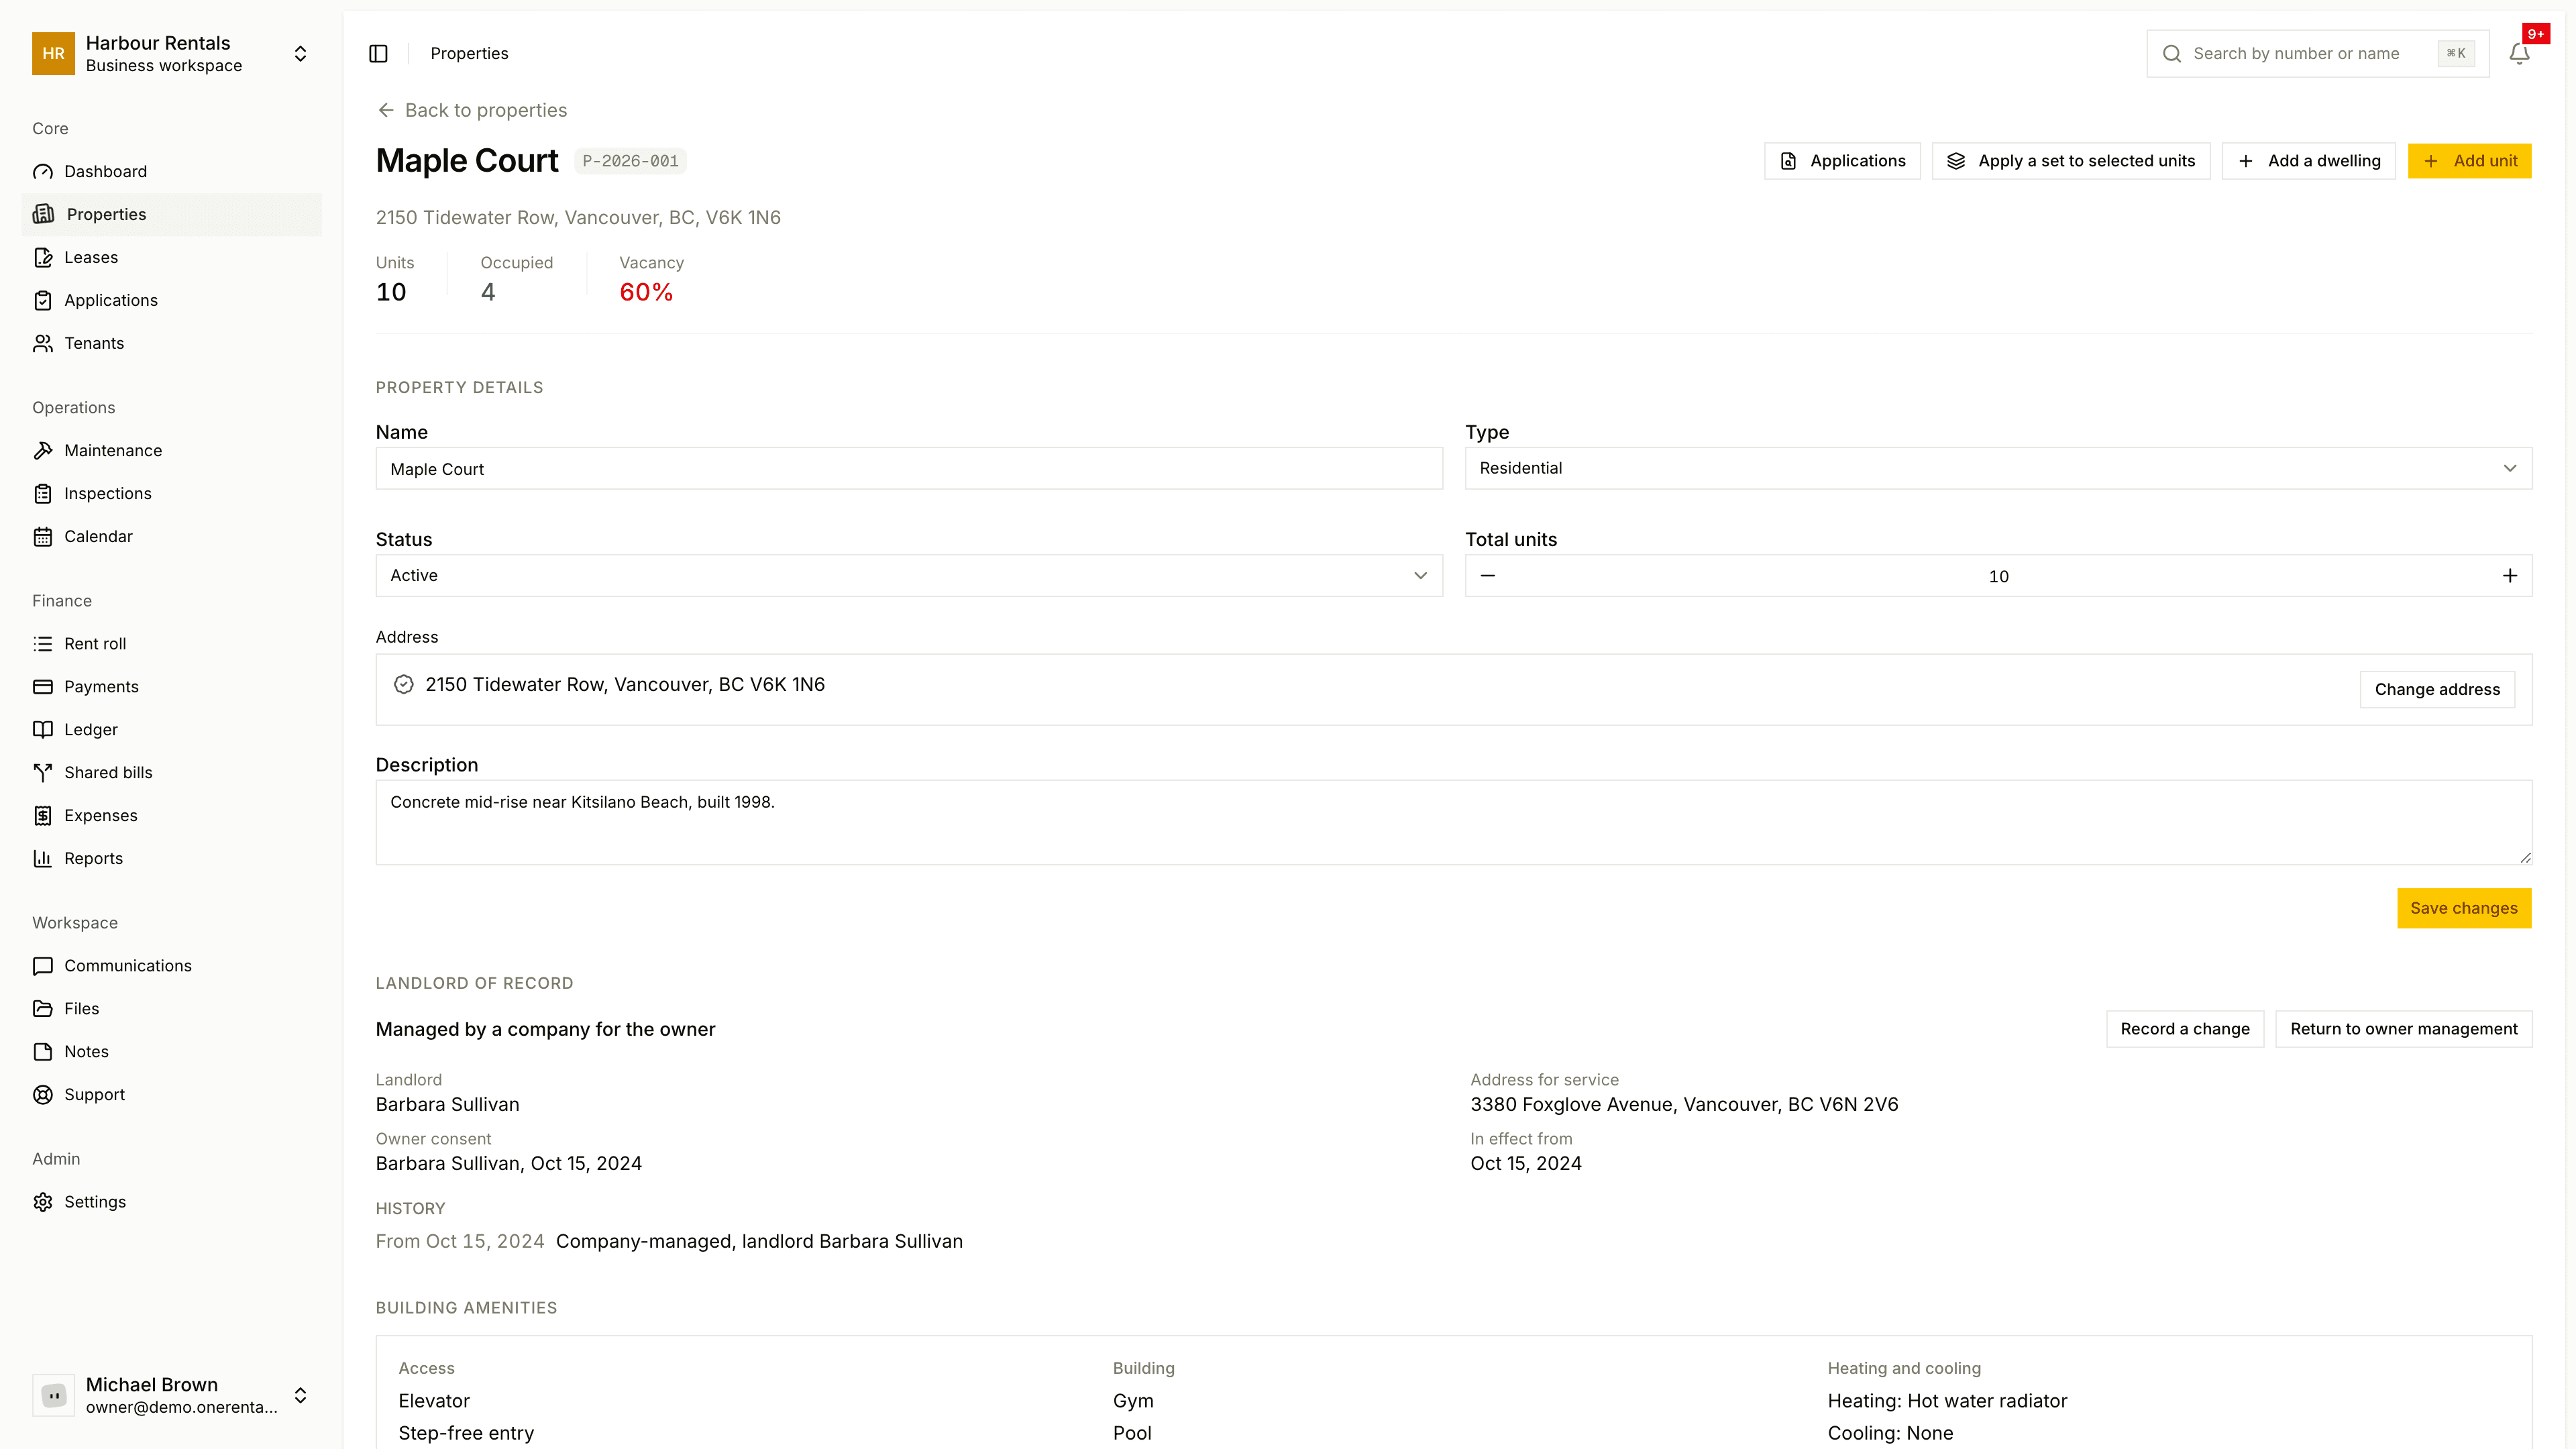Toggle the sidebar panel icon
Viewport: 2576px width, 1449px height.
[x=378, y=53]
